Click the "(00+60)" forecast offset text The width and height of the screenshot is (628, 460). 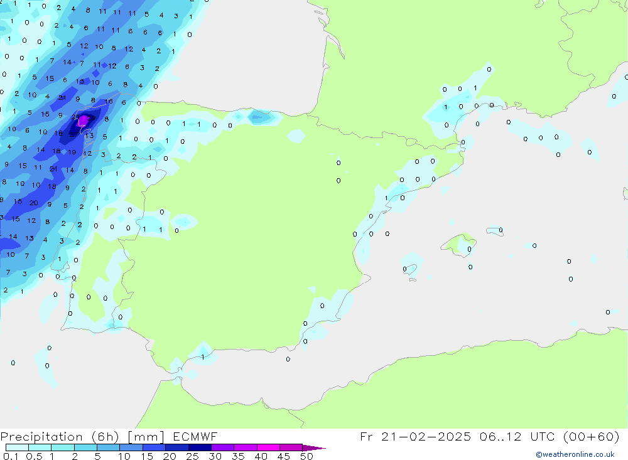(x=591, y=437)
